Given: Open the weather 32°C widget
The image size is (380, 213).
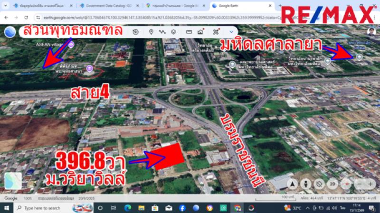Looking at the screenshot, I should (x=293, y=208).
